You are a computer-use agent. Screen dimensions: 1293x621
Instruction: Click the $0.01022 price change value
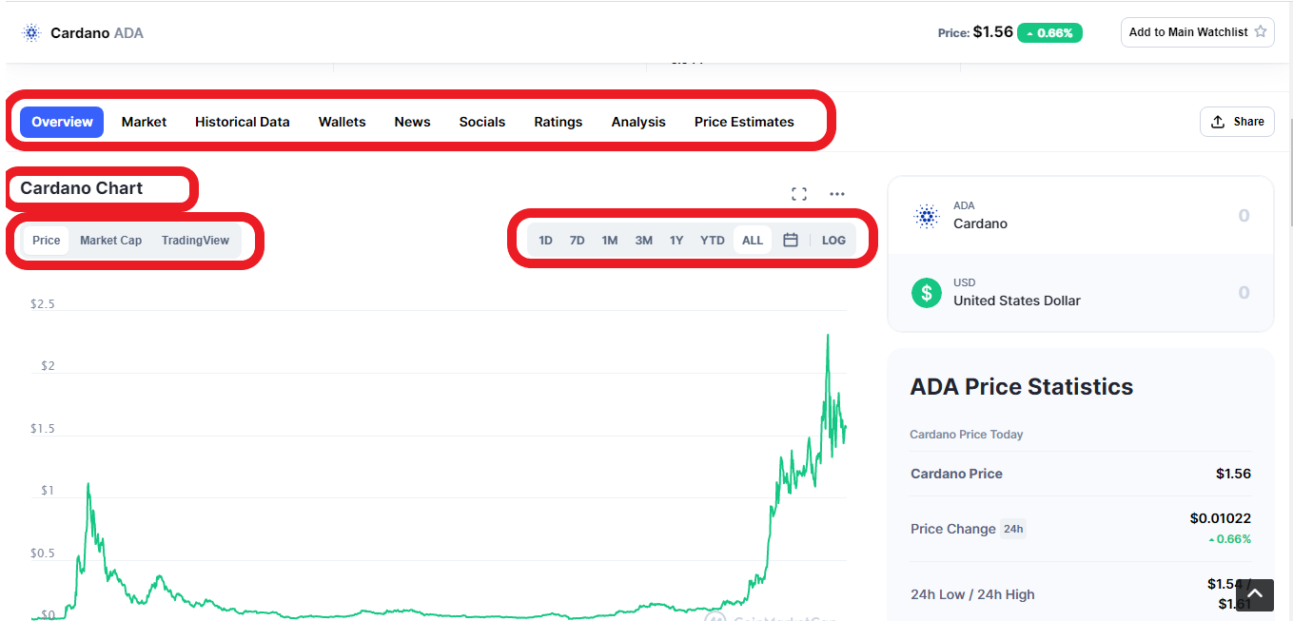[x=1221, y=518]
